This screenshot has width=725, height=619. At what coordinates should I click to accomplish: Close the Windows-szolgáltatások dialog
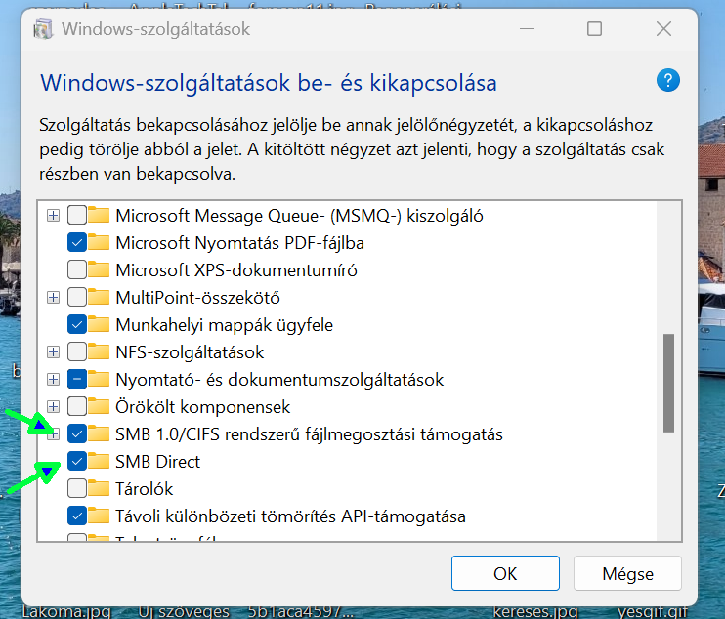(664, 29)
